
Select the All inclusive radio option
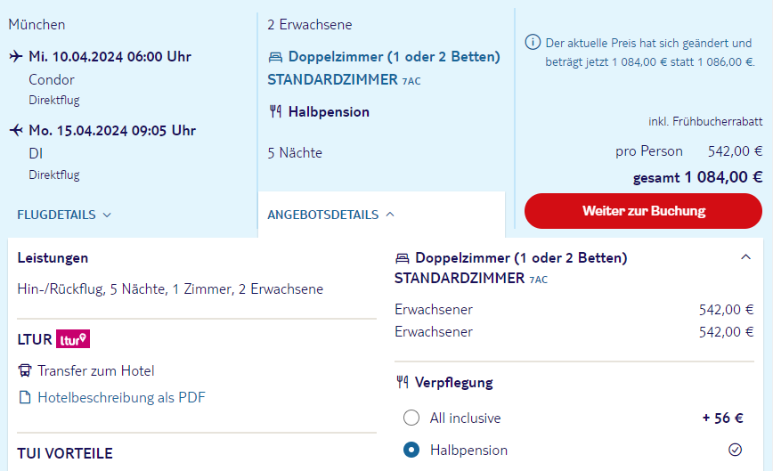point(411,418)
